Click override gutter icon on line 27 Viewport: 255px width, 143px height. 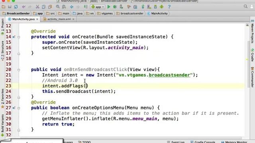tap(14, 108)
